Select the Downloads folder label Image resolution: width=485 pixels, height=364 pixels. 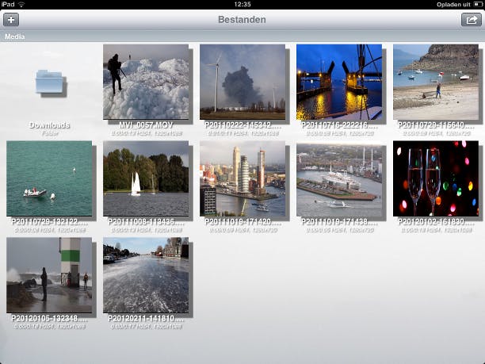click(49, 125)
